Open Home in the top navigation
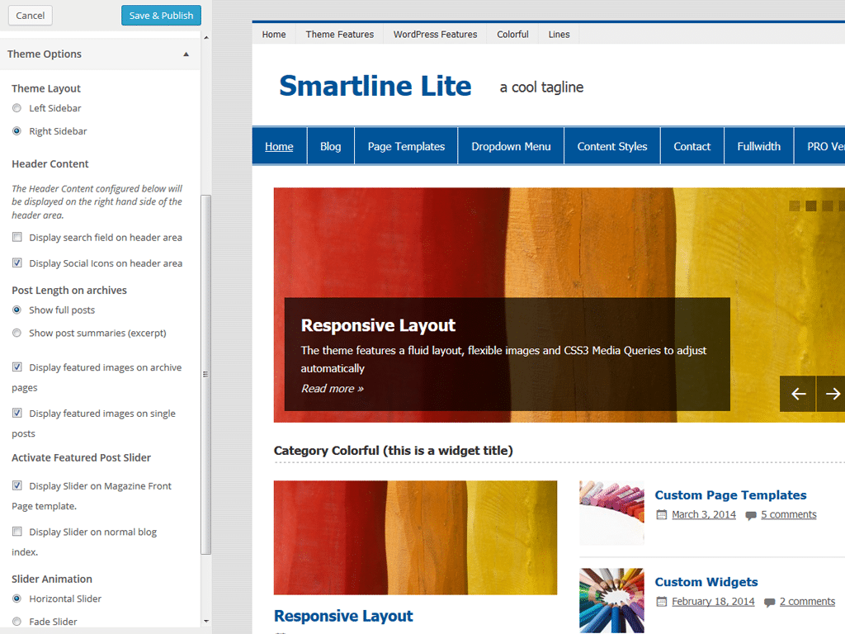The height and width of the screenshot is (634, 845). click(x=274, y=35)
